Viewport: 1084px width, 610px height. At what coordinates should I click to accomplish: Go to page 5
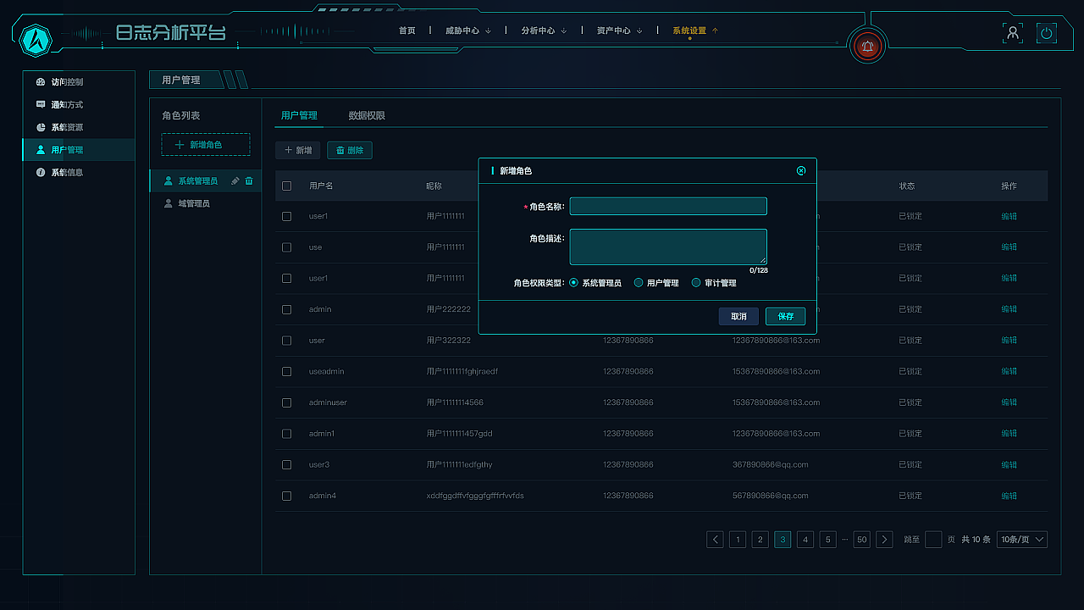[828, 540]
